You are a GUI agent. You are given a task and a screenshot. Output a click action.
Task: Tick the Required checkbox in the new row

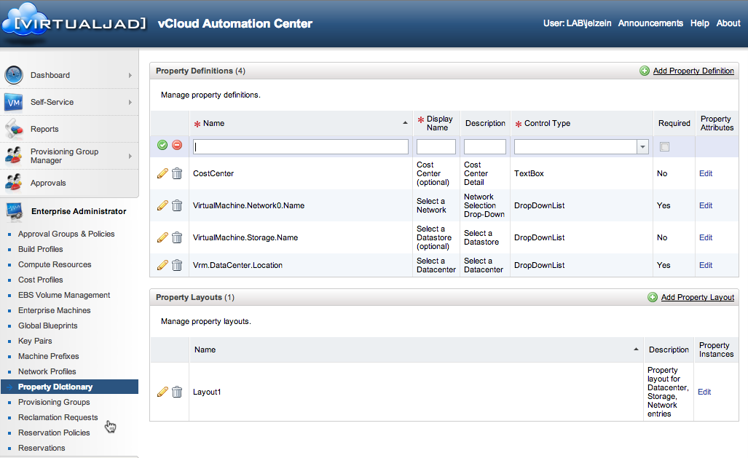(664, 147)
